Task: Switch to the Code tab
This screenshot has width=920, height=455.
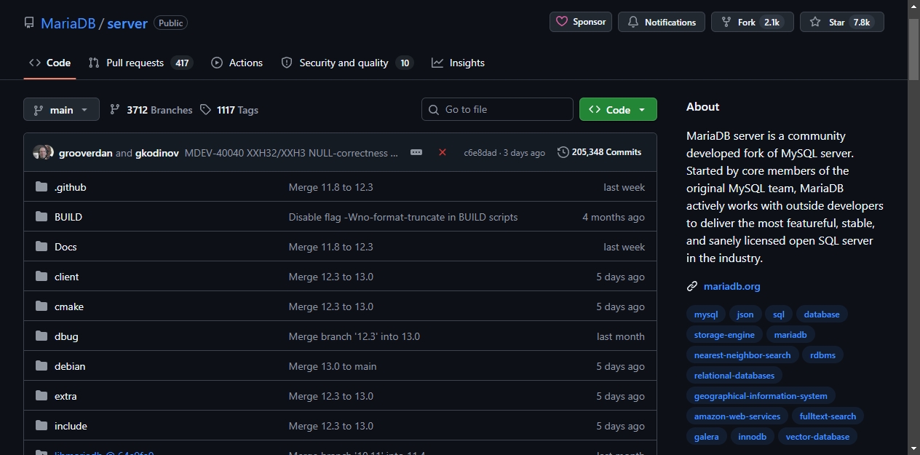Action: coord(49,63)
